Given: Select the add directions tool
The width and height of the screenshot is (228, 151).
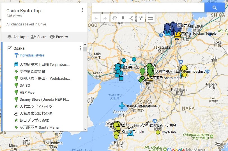Looking at the screenshot, I should point(141,18).
